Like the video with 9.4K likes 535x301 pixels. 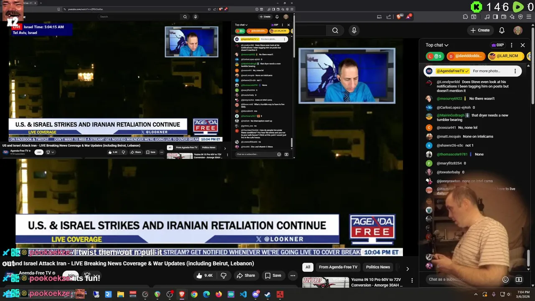205,275
